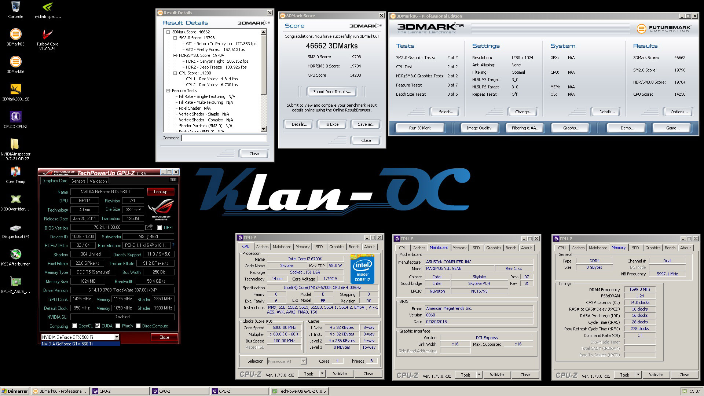The image size is (704, 396).
Task: Collapse the CPU Score tree node
Action: tap(175, 73)
